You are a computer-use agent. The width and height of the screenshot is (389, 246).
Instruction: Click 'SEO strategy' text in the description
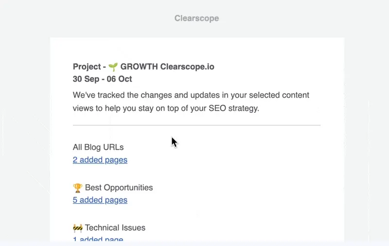[x=234, y=108]
